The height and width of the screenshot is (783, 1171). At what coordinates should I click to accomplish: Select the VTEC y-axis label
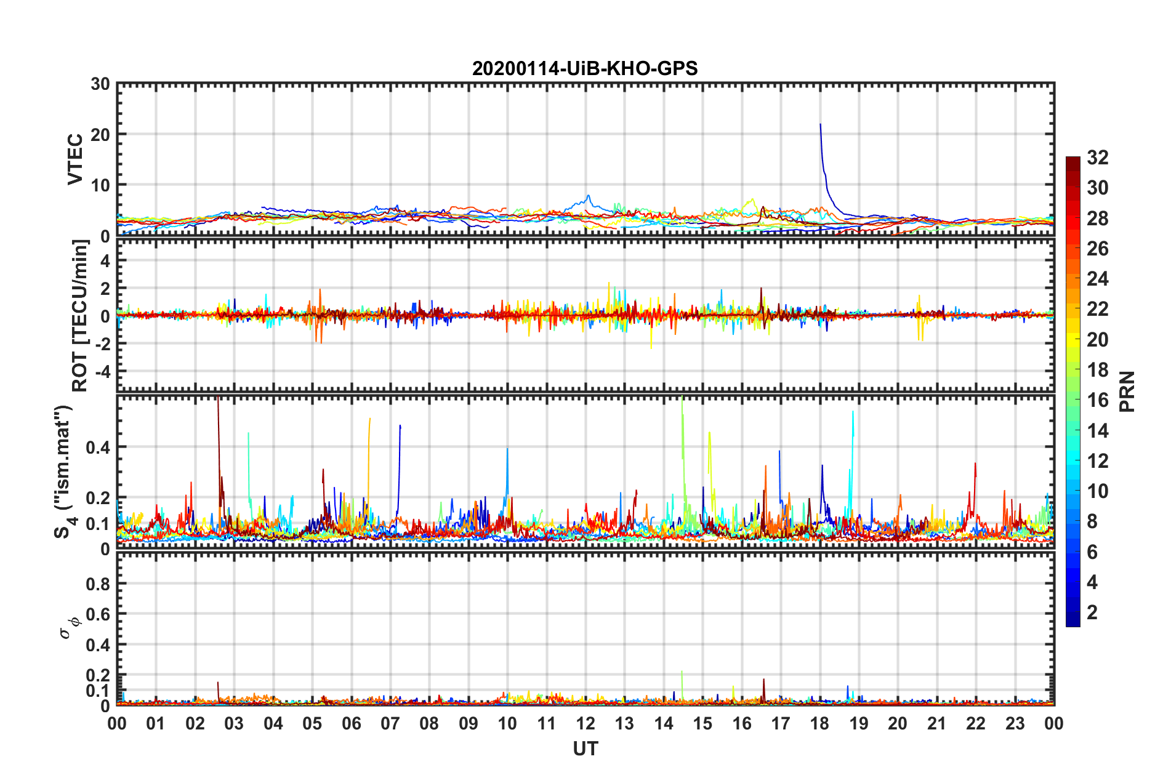click(x=74, y=159)
